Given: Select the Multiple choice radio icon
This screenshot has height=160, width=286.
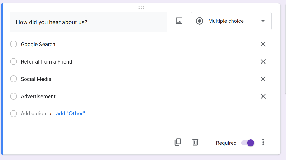Looking at the screenshot, I should (x=200, y=21).
